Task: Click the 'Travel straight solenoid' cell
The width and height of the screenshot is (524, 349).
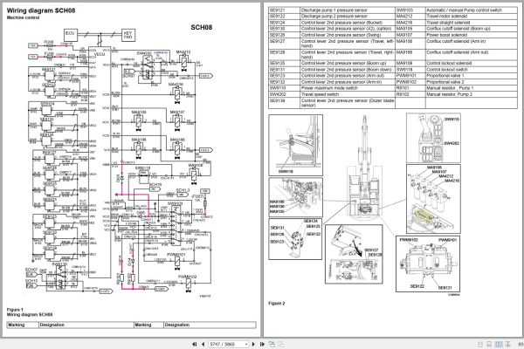Action: point(472,23)
